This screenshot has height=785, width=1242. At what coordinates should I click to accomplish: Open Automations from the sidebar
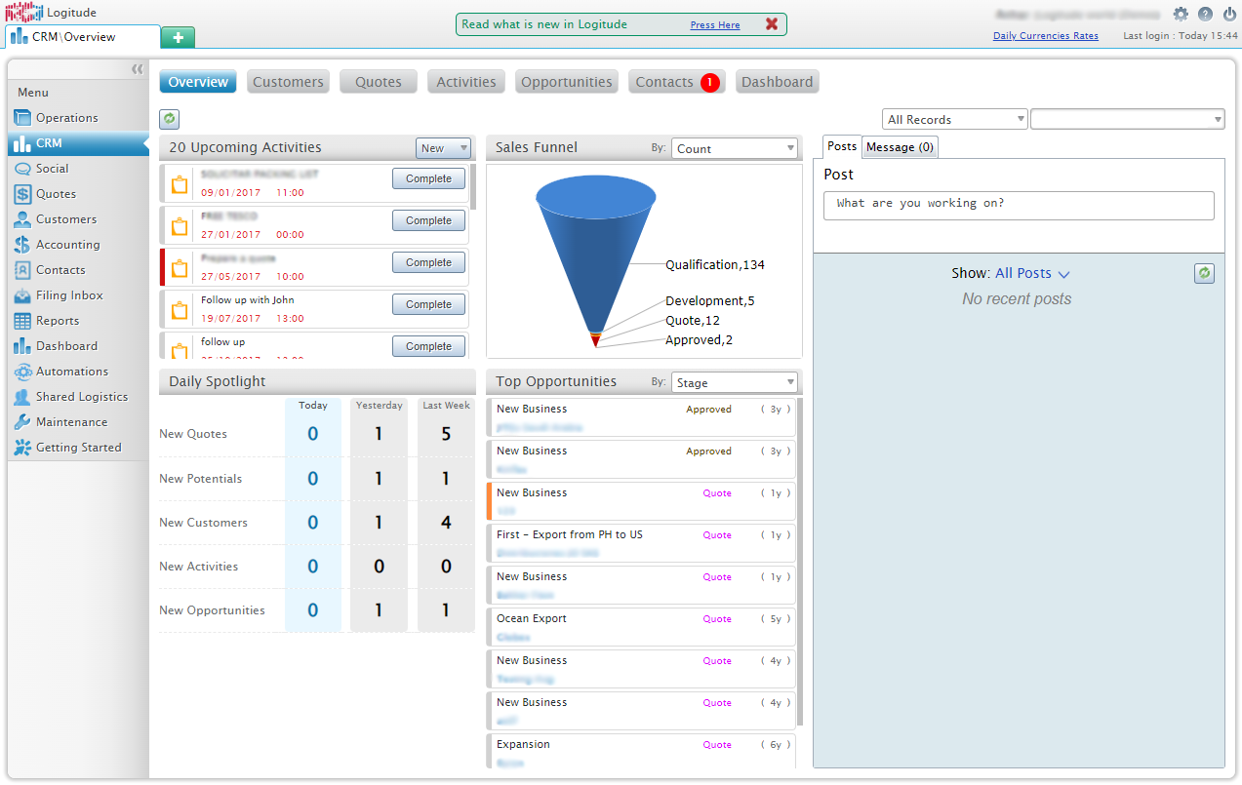[x=78, y=372]
